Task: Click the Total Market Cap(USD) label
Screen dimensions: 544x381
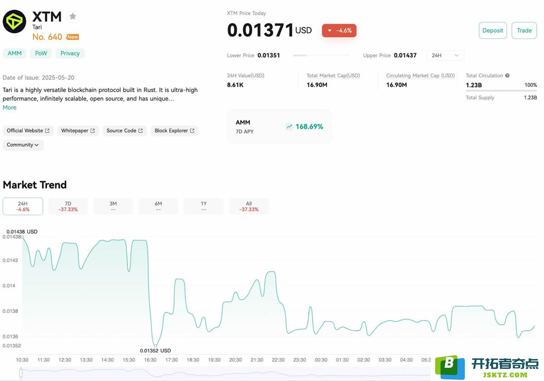Action: click(x=333, y=76)
